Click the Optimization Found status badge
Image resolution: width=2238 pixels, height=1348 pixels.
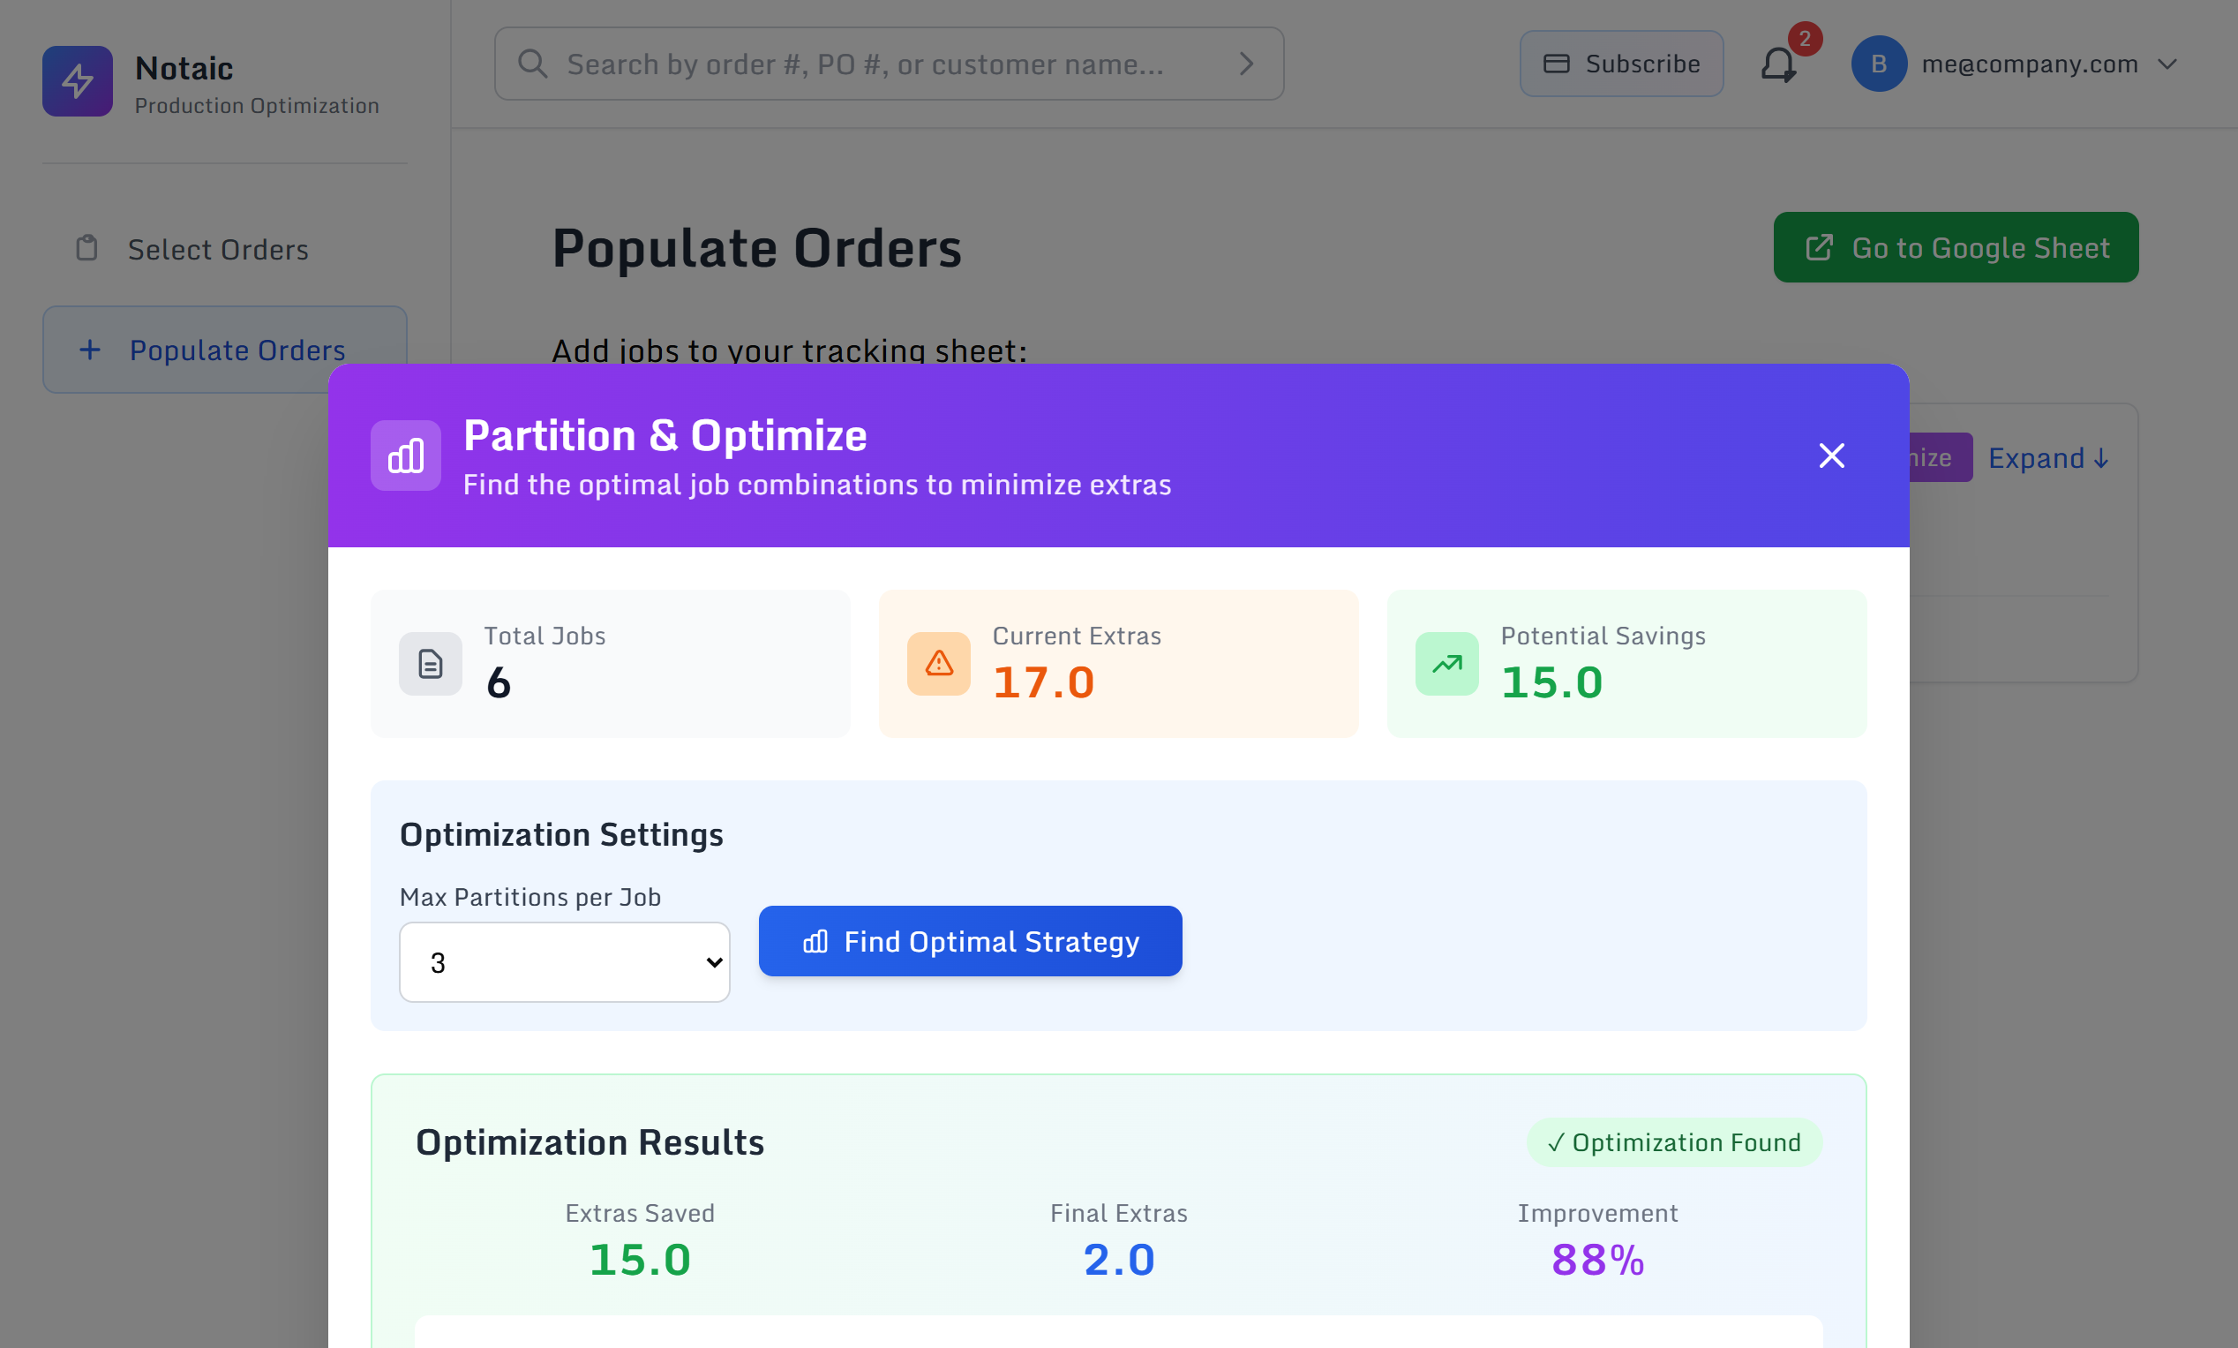coord(1674,1141)
